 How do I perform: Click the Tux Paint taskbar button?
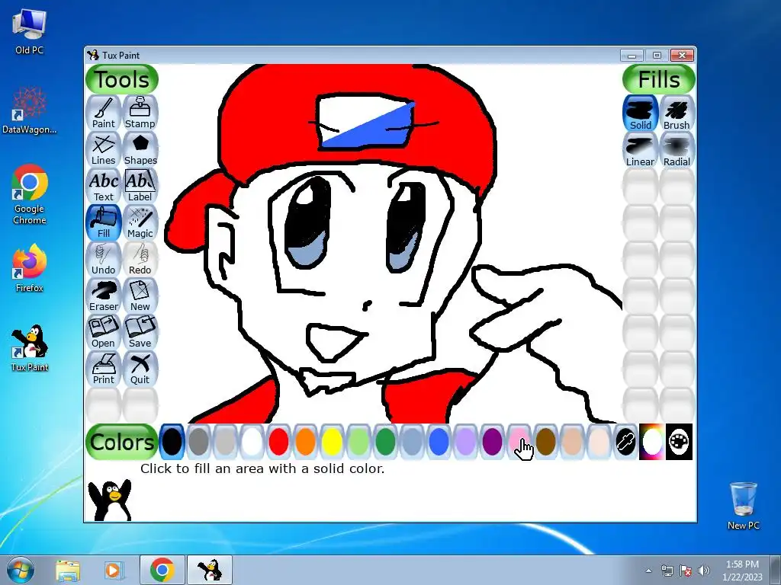pyautogui.click(x=210, y=570)
